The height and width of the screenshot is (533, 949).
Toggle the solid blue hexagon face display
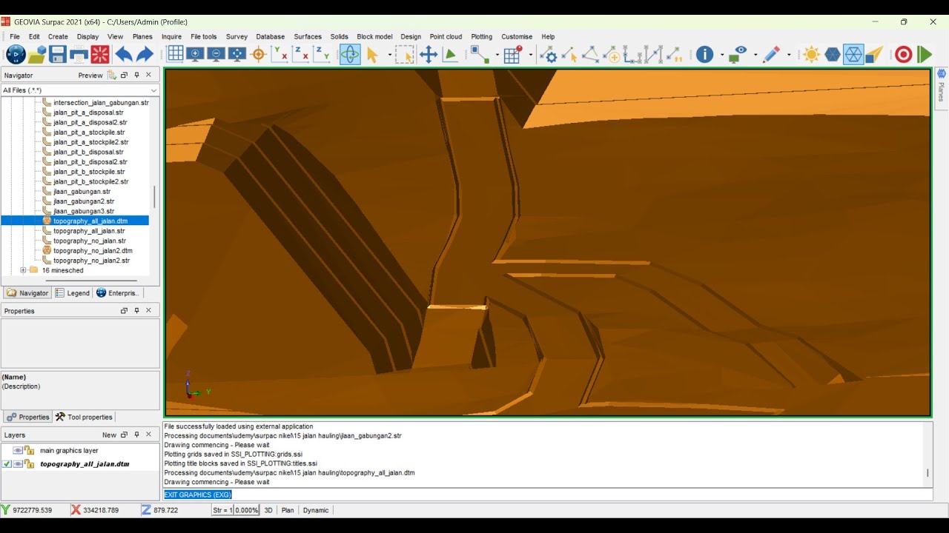833,54
